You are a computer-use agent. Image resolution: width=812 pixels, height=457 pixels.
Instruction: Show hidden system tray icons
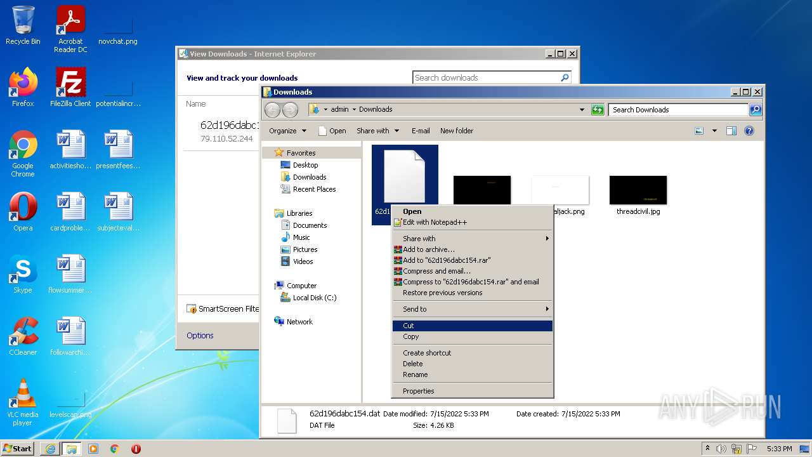tap(707, 449)
